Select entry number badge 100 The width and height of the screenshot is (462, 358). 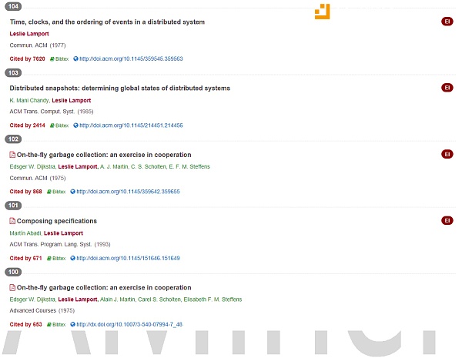click(13, 272)
